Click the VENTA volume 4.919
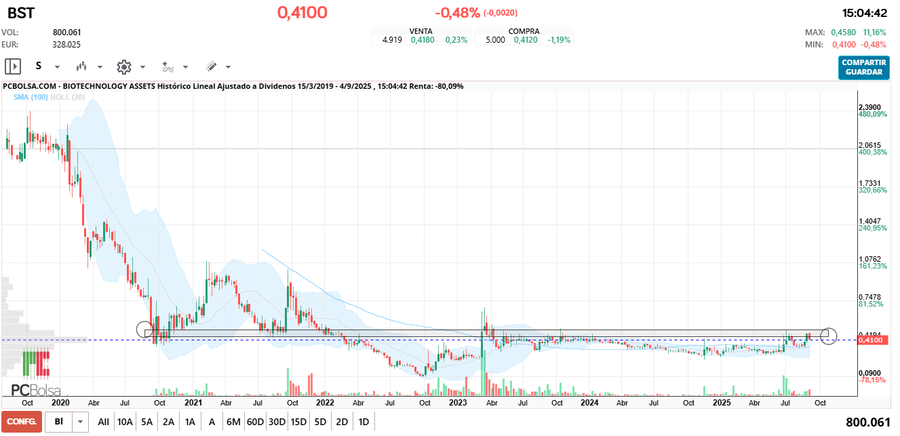 pos(392,40)
